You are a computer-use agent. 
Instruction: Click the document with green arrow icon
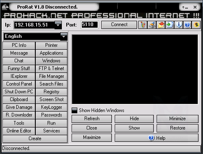pos(170,25)
